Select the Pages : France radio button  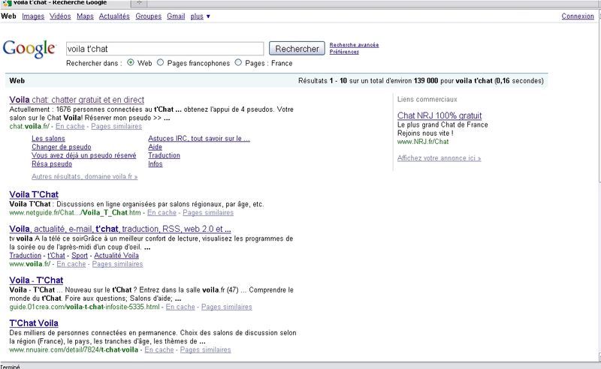point(238,62)
